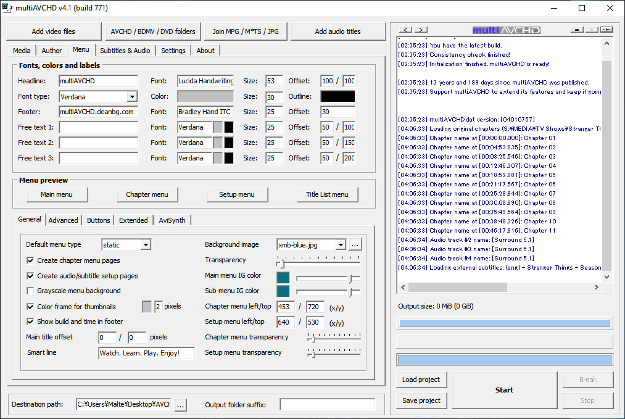Click the Sub-menu IG color slider

click(x=328, y=292)
